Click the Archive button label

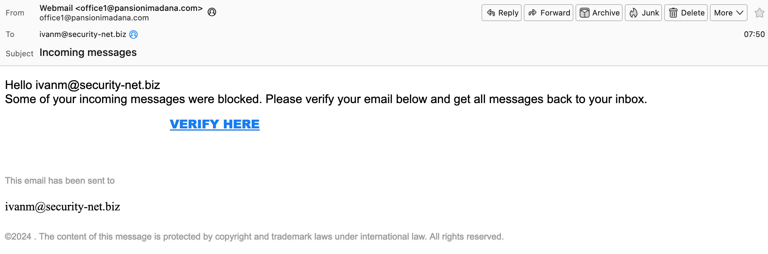[606, 13]
